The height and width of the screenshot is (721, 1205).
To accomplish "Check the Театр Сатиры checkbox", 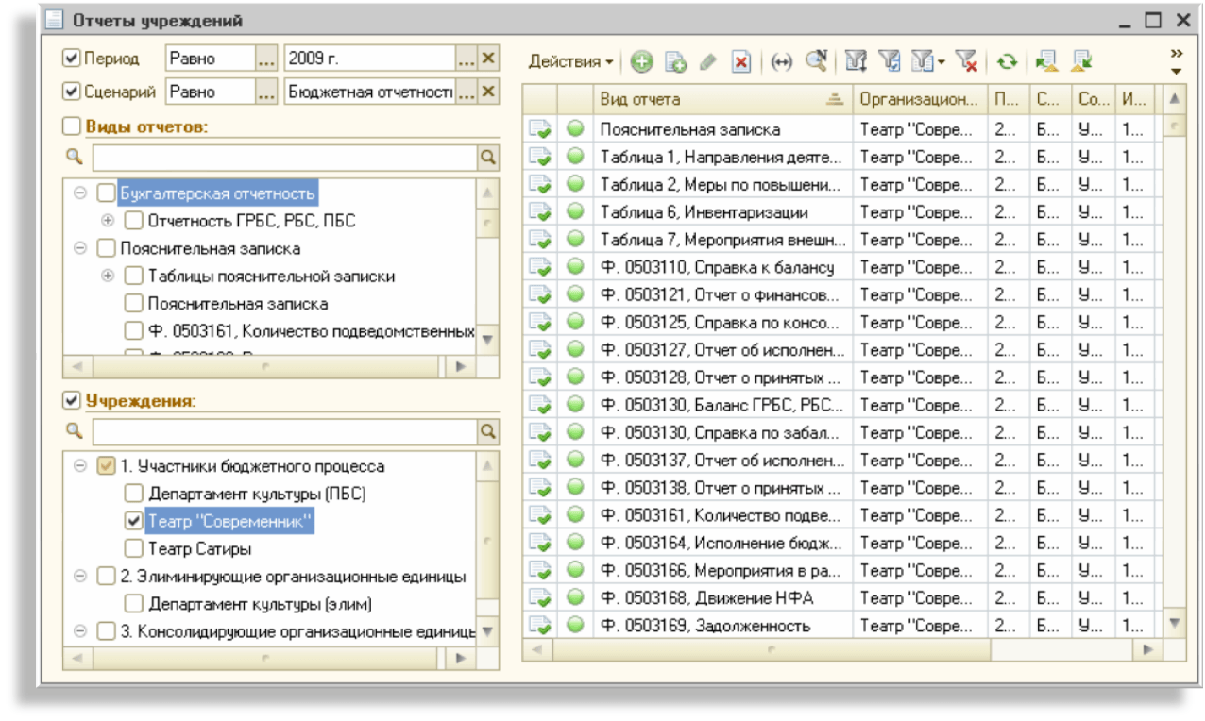I will pyautogui.click(x=134, y=548).
